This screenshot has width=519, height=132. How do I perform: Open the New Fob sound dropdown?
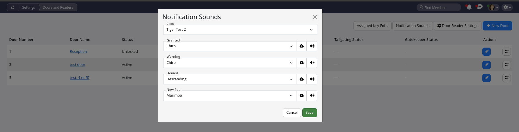(x=230, y=95)
